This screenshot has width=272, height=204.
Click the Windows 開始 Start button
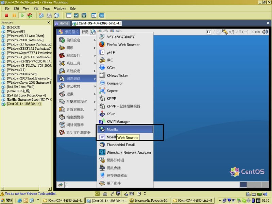click(7, 200)
